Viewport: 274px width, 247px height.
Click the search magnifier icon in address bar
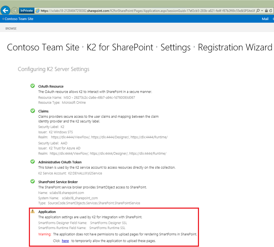point(258,11)
